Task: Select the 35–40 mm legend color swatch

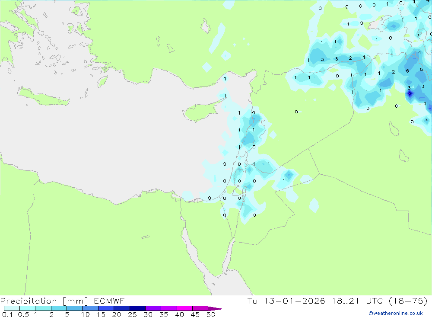Action: click(169, 308)
